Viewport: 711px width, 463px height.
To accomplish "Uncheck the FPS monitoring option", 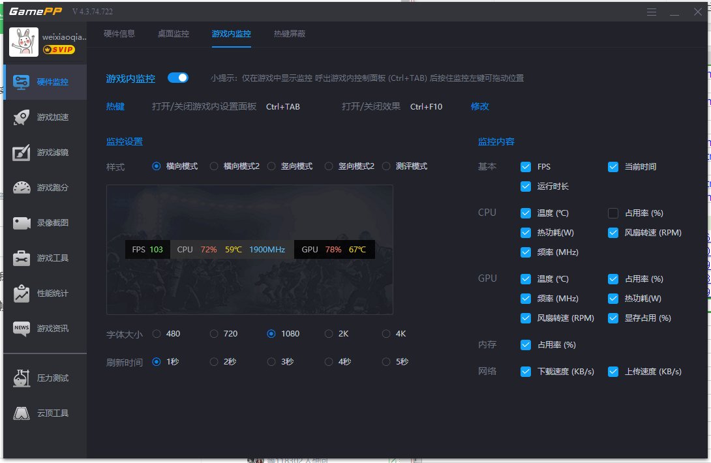I will tap(526, 166).
